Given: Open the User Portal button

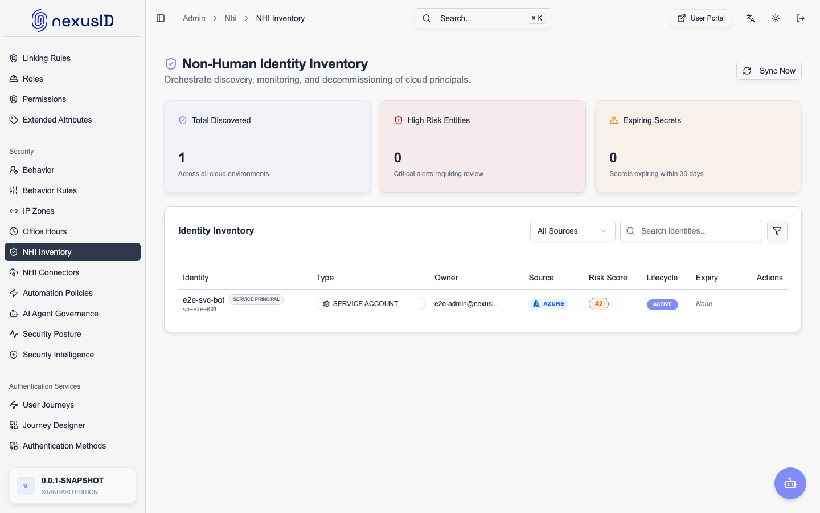Looking at the screenshot, I should coord(701,18).
